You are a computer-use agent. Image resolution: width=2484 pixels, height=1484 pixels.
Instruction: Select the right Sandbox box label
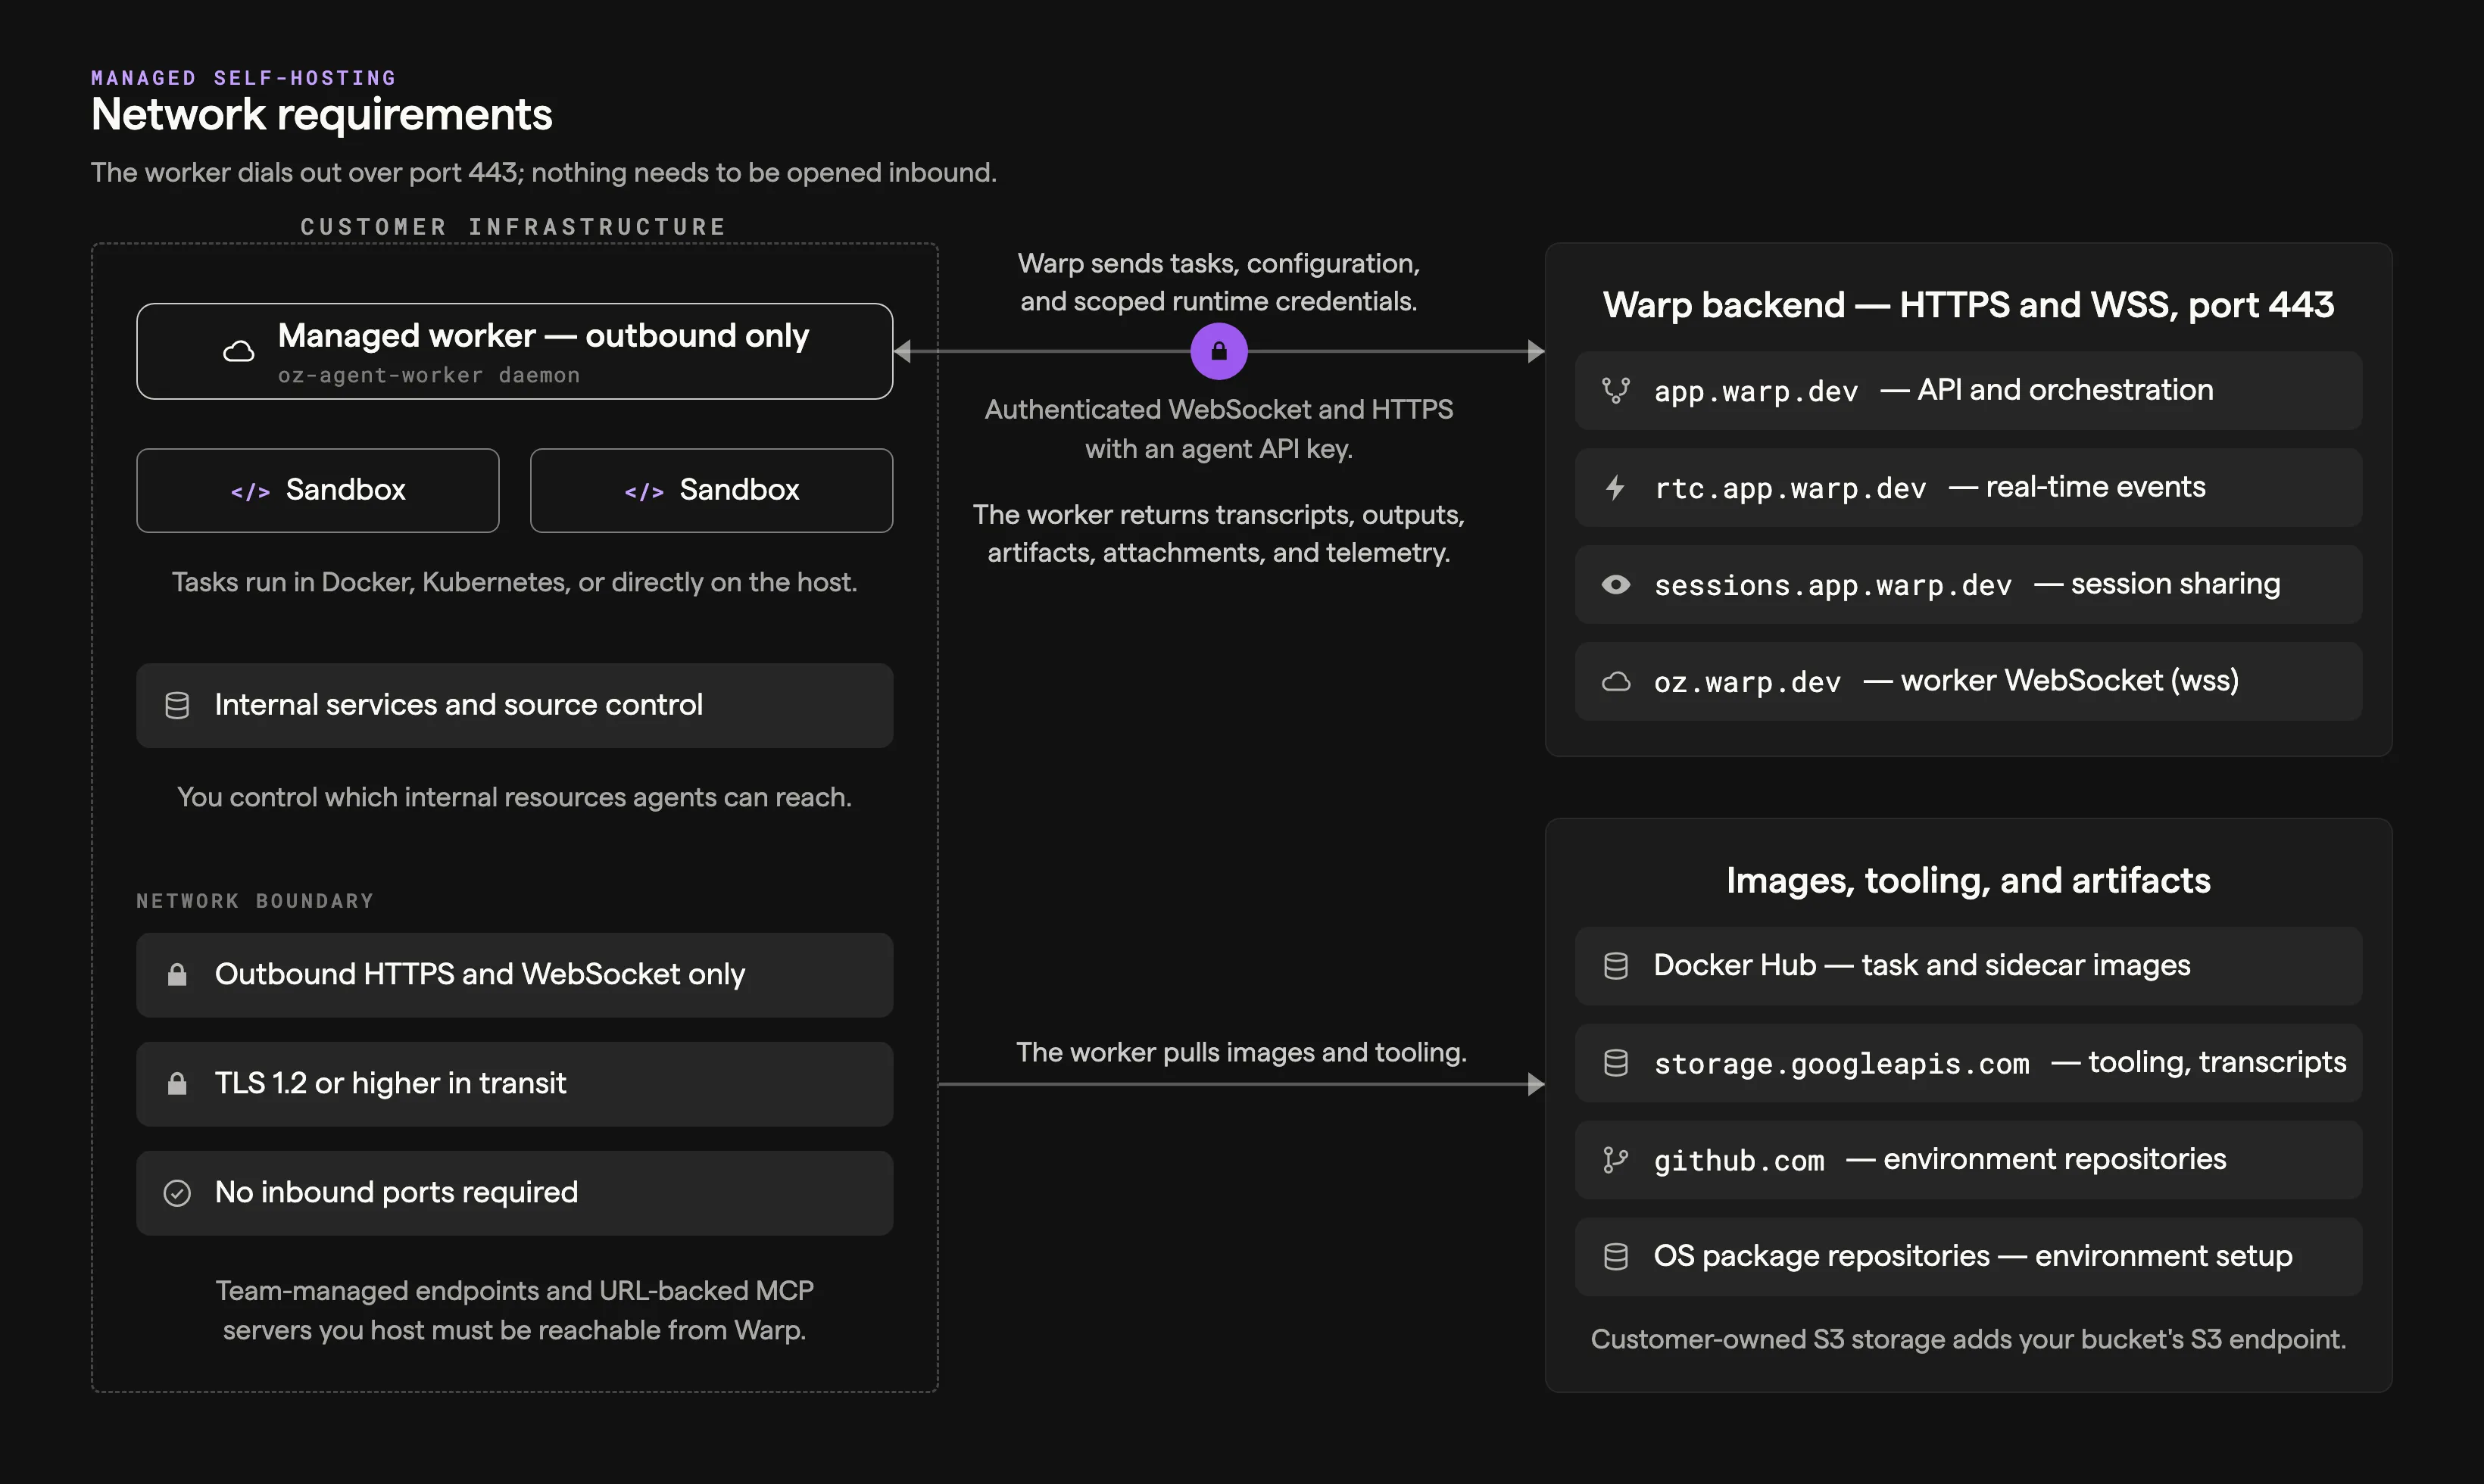point(739,489)
